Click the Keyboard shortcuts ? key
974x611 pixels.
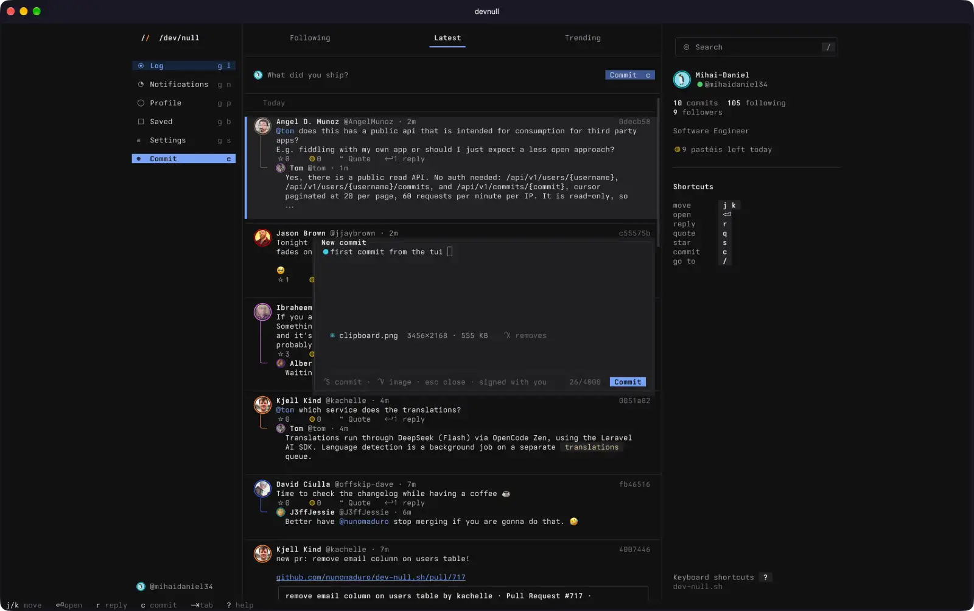point(765,578)
